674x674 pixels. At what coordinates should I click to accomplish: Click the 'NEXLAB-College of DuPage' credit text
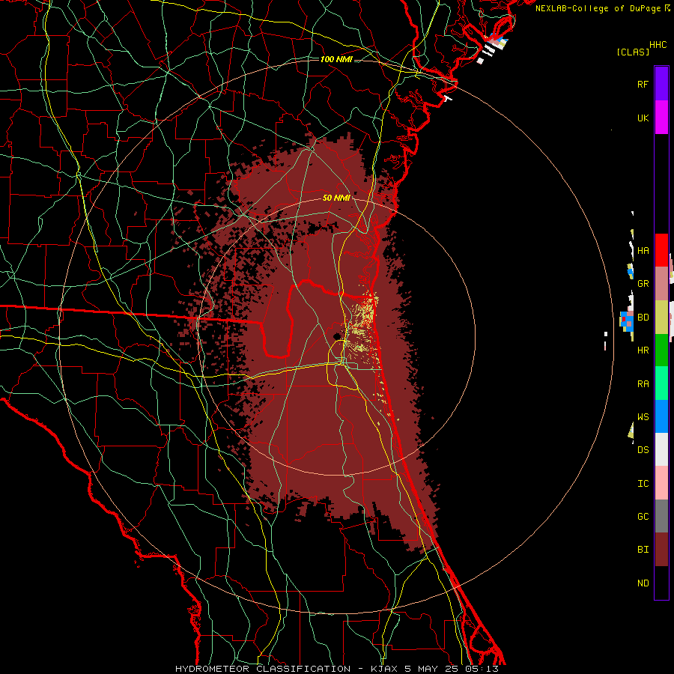point(598,8)
